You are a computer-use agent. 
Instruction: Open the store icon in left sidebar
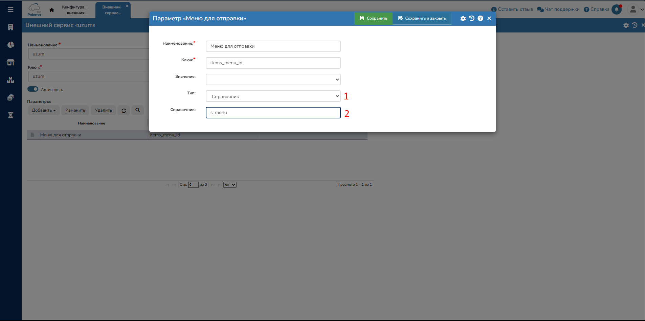10,62
